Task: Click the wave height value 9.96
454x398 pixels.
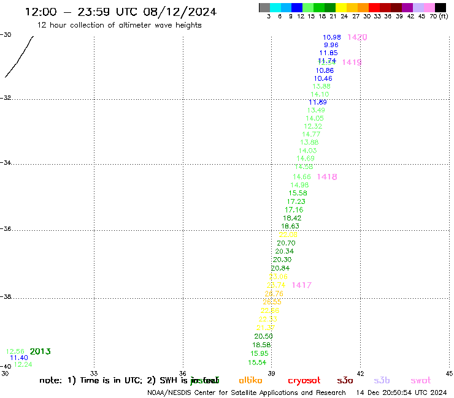Action: (x=331, y=45)
